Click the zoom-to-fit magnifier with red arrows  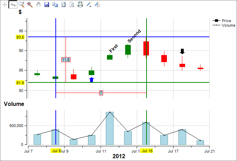[30, 5]
